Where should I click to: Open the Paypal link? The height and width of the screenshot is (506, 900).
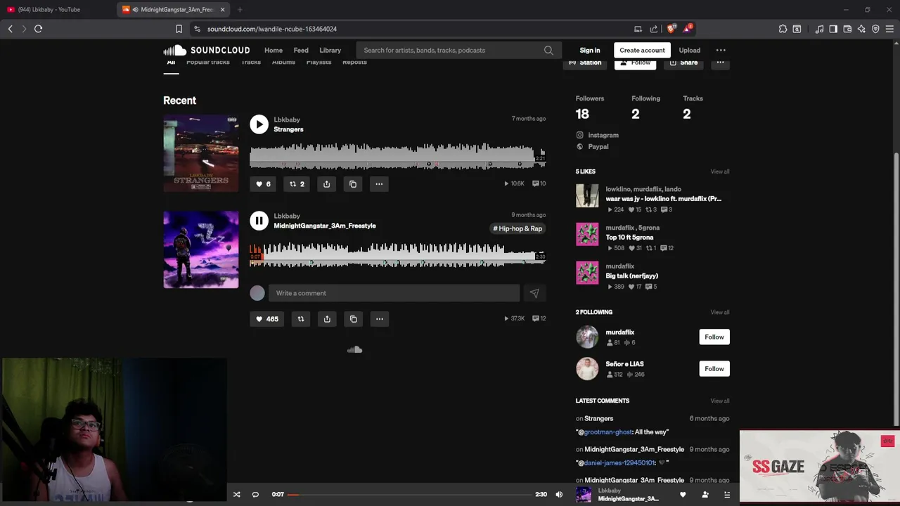[592, 147]
